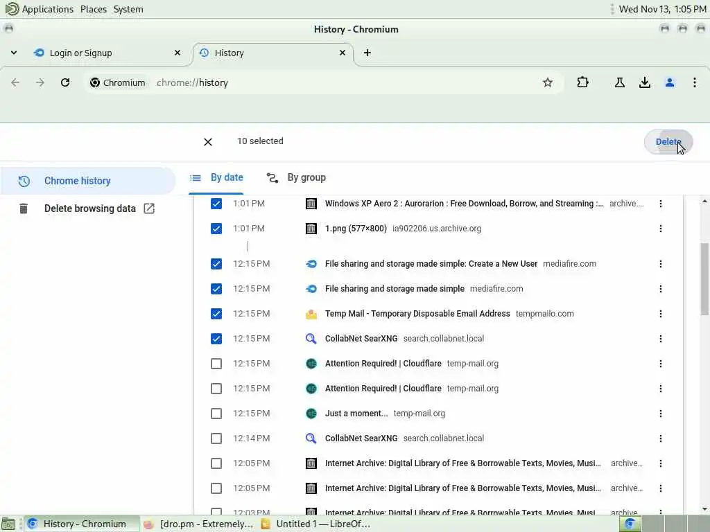
Task: Uncheck the File sharing and storage made simple entry
Action: pyautogui.click(x=216, y=289)
